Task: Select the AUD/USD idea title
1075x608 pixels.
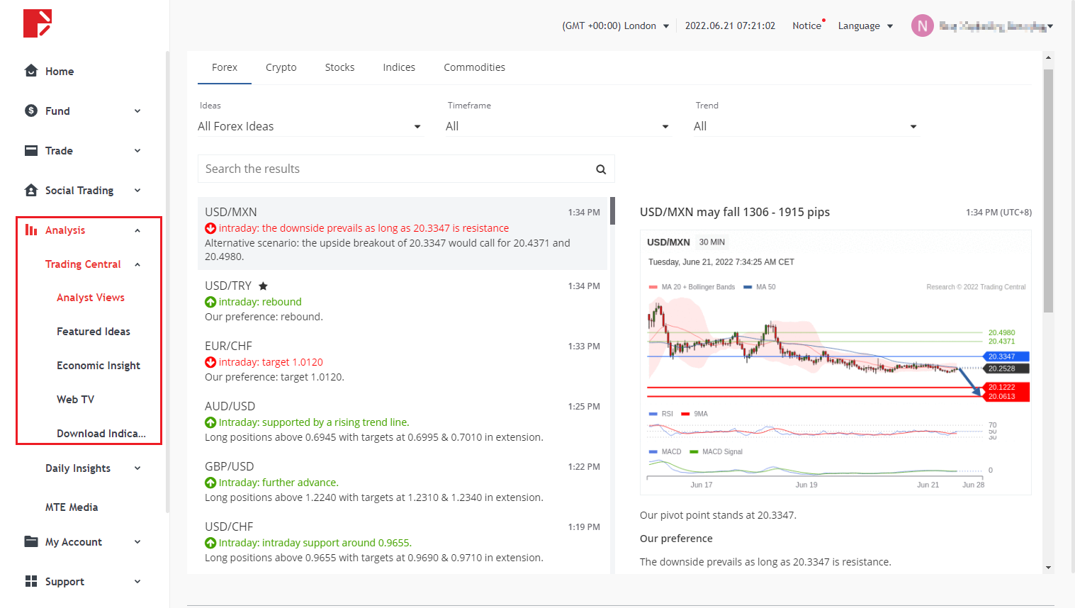Action: 230,406
